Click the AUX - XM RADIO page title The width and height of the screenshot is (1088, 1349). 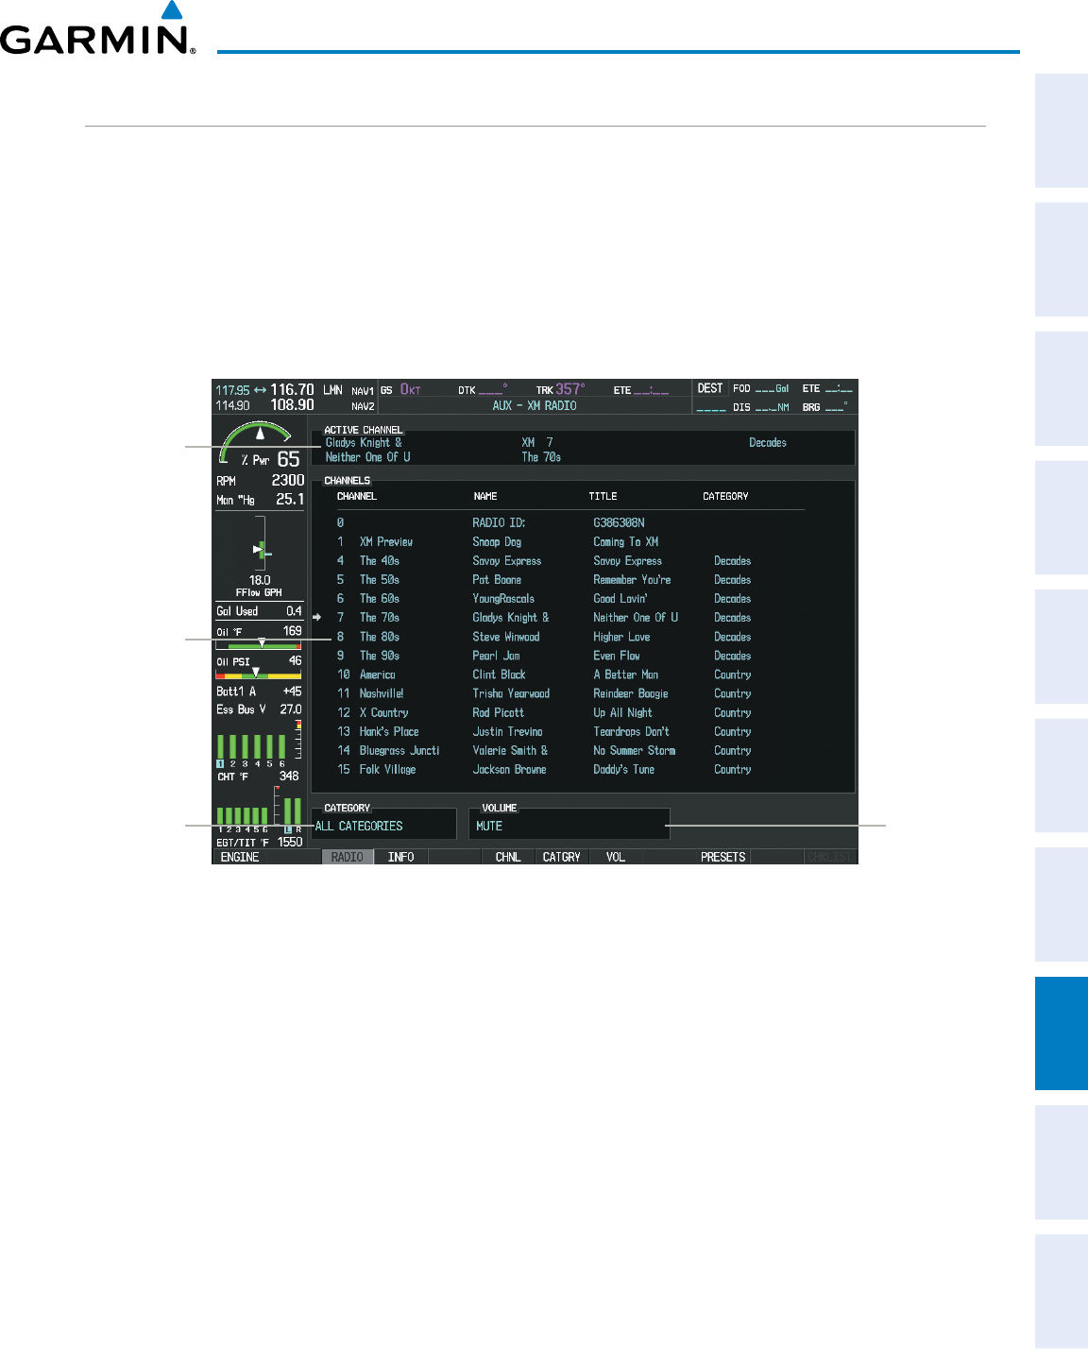(535, 405)
